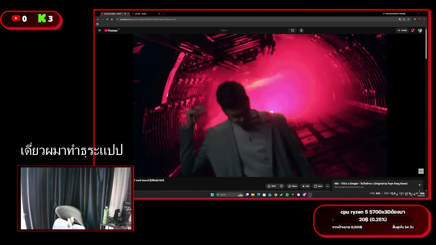
Task: Open the Gemini button in Chrome title bar
Action: click(394, 14)
